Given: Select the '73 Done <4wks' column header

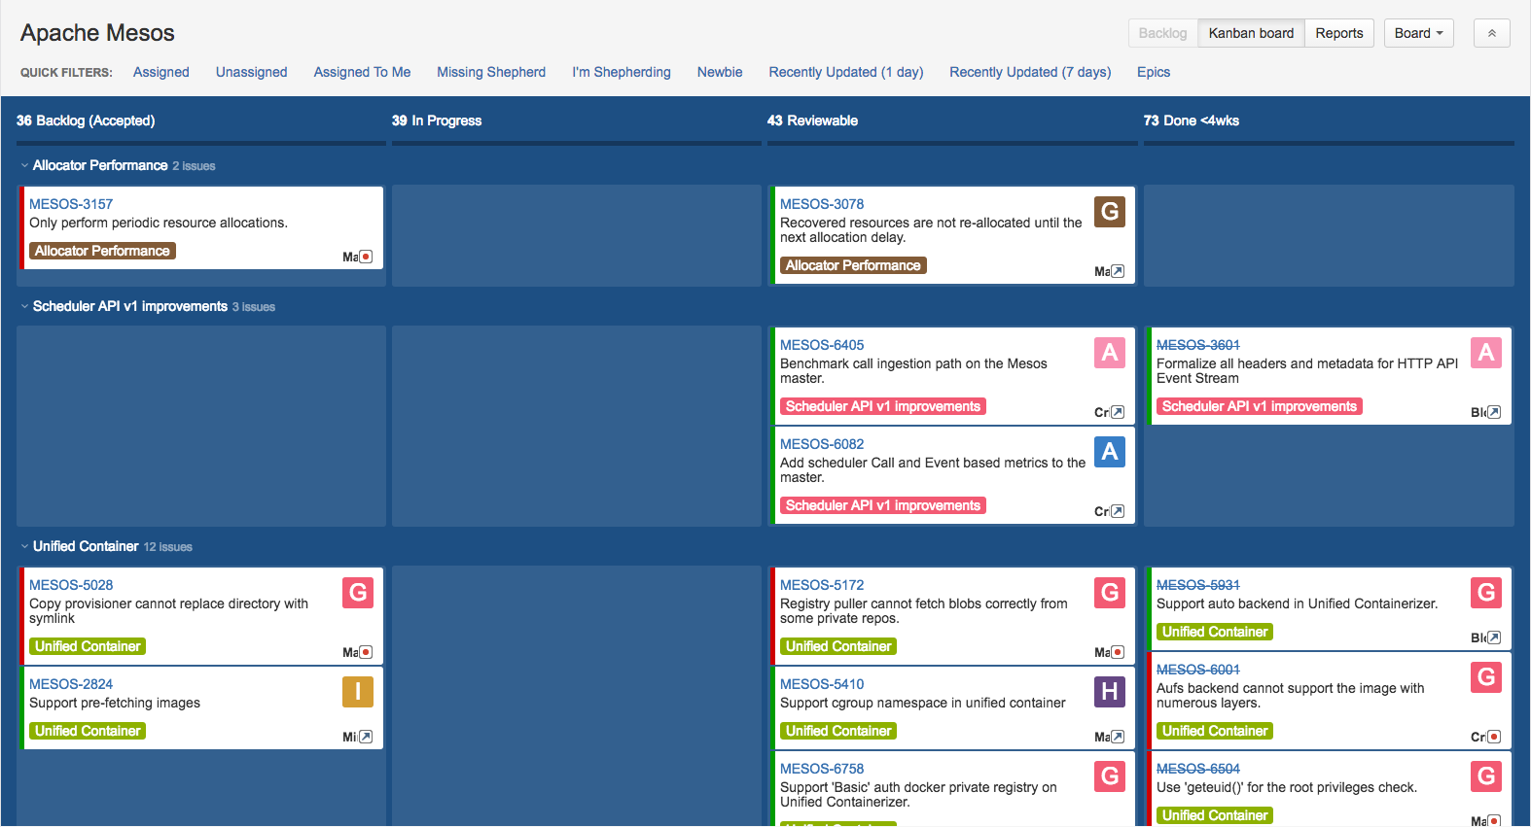Looking at the screenshot, I should tap(1192, 121).
